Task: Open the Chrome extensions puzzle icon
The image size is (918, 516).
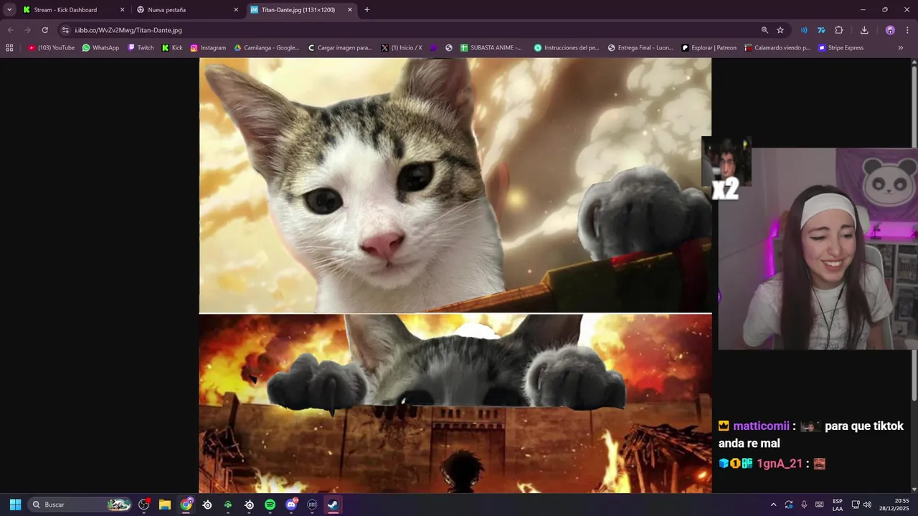Action: pos(839,30)
